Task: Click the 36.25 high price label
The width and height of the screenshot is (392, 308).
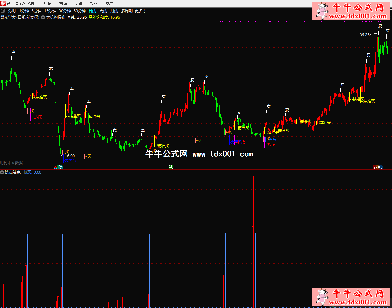Action: [x=364, y=35]
